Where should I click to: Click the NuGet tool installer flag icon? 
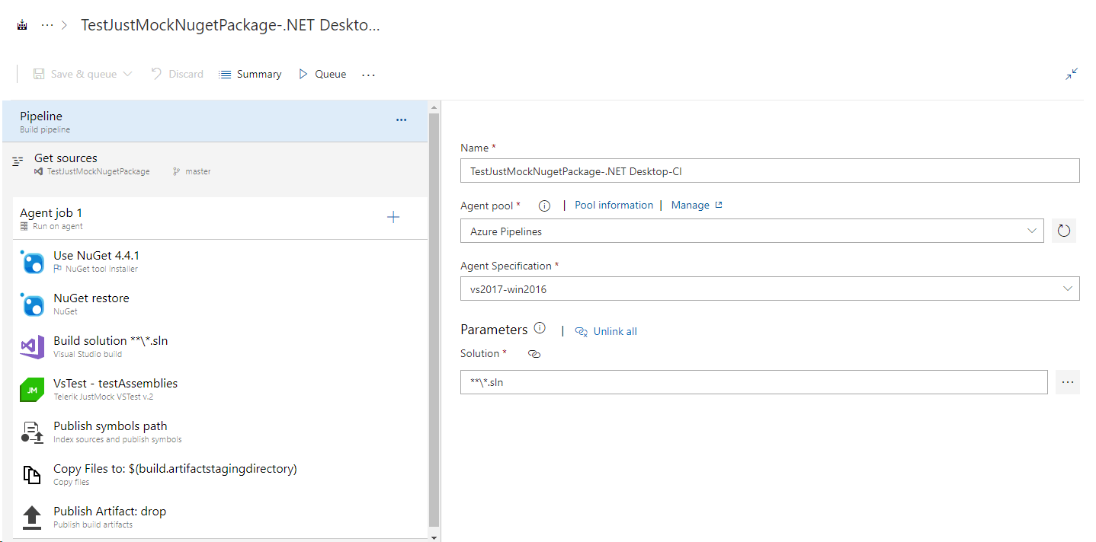[x=58, y=269]
